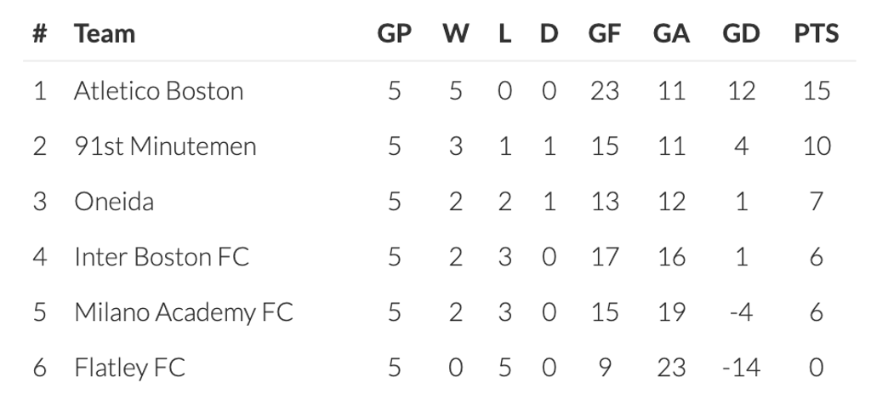Click the L column header

tap(504, 34)
